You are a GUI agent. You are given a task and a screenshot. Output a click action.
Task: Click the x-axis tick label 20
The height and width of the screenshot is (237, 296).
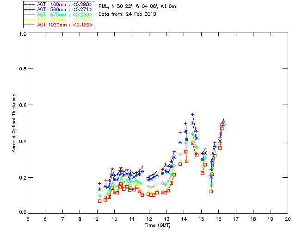(x=288, y=219)
